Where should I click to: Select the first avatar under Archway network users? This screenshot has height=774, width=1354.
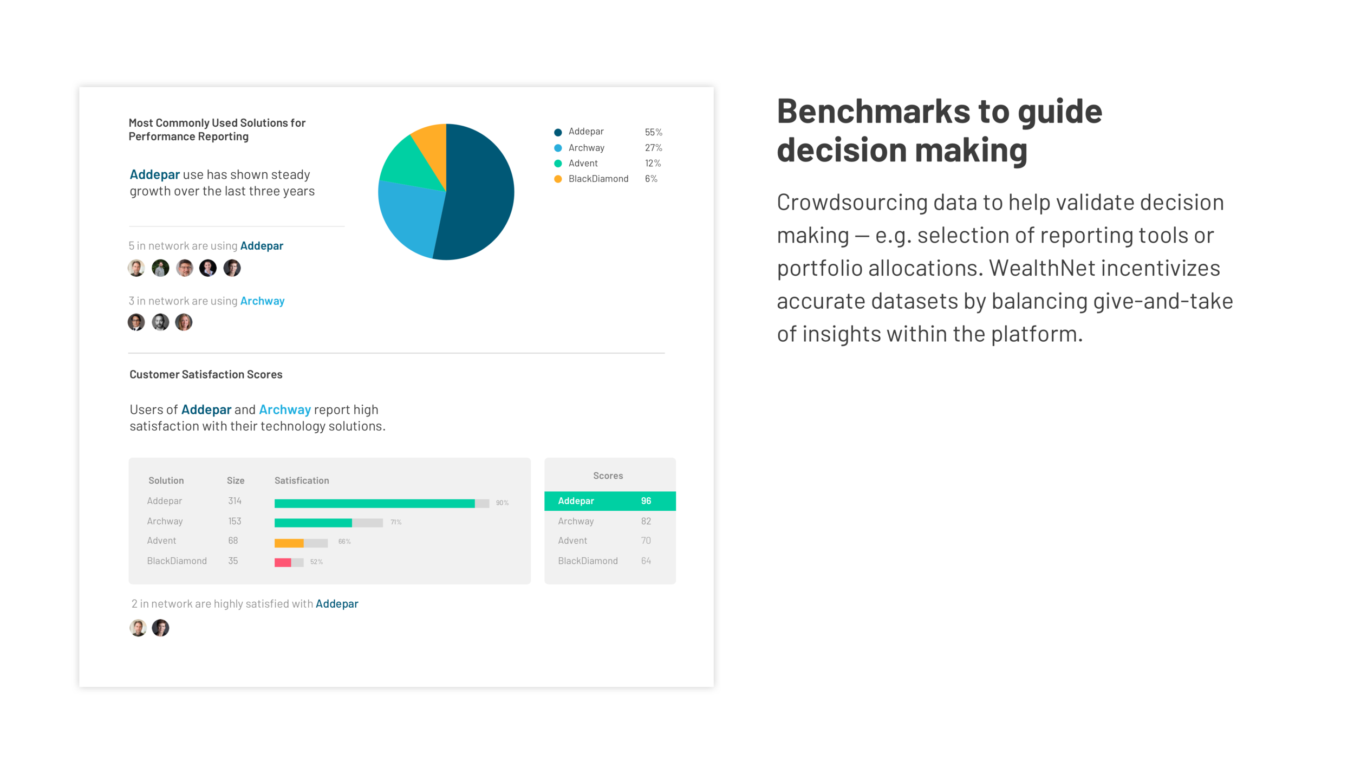click(136, 322)
